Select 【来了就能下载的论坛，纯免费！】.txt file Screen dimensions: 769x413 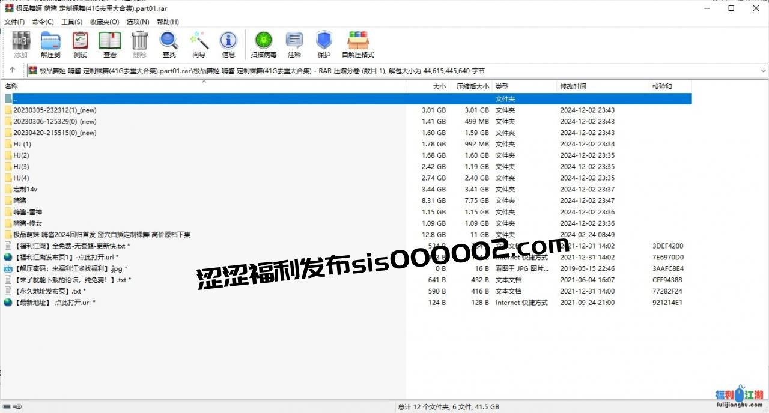click(x=347, y=280)
